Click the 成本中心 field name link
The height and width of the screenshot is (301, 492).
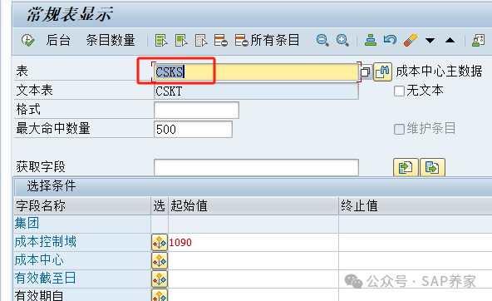pos(39,260)
